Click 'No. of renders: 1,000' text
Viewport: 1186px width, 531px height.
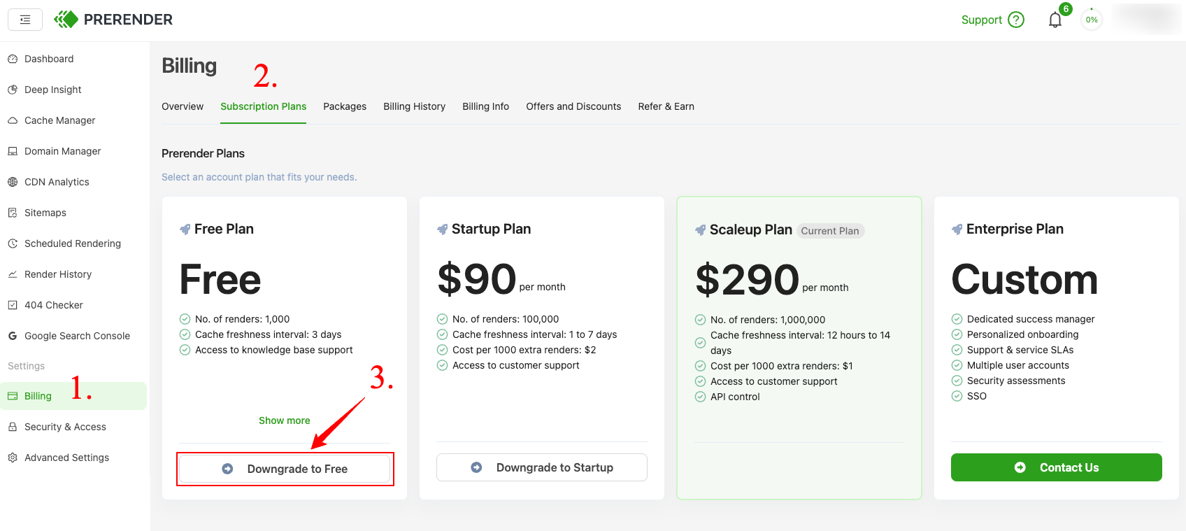[242, 319]
